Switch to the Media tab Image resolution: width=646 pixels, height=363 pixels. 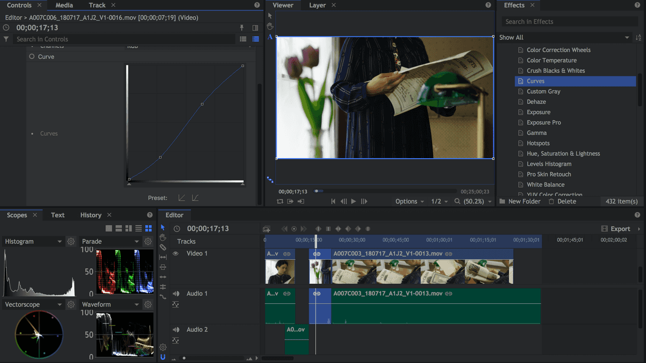click(64, 5)
